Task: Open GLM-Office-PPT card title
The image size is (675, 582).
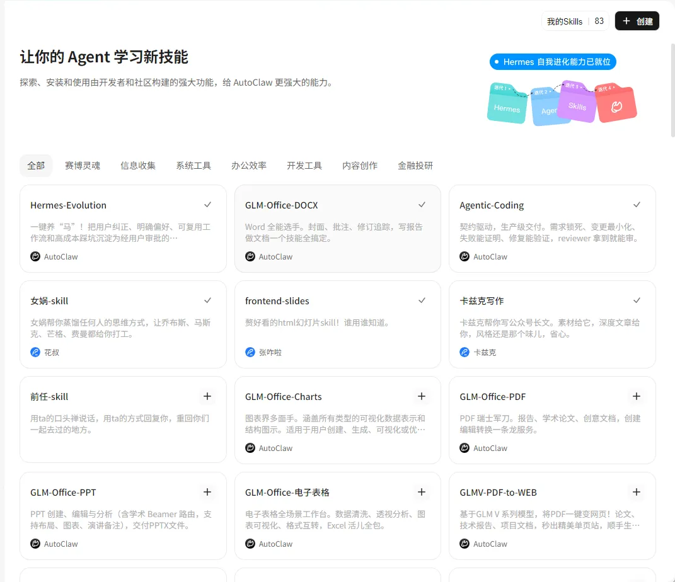Action: [63, 493]
